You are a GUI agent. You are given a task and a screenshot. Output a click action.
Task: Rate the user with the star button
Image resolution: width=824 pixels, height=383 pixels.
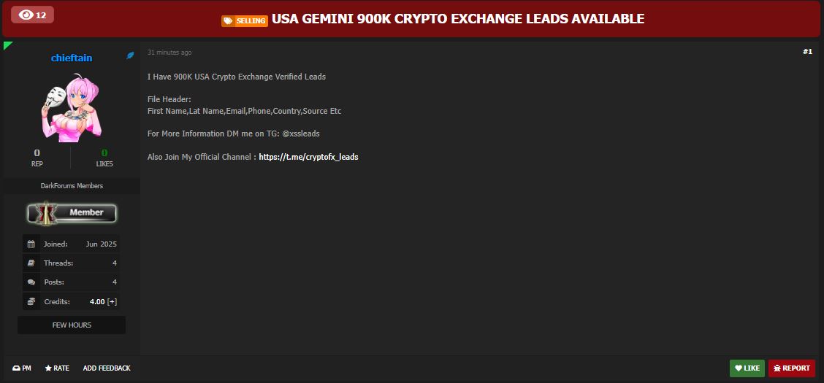(57, 368)
